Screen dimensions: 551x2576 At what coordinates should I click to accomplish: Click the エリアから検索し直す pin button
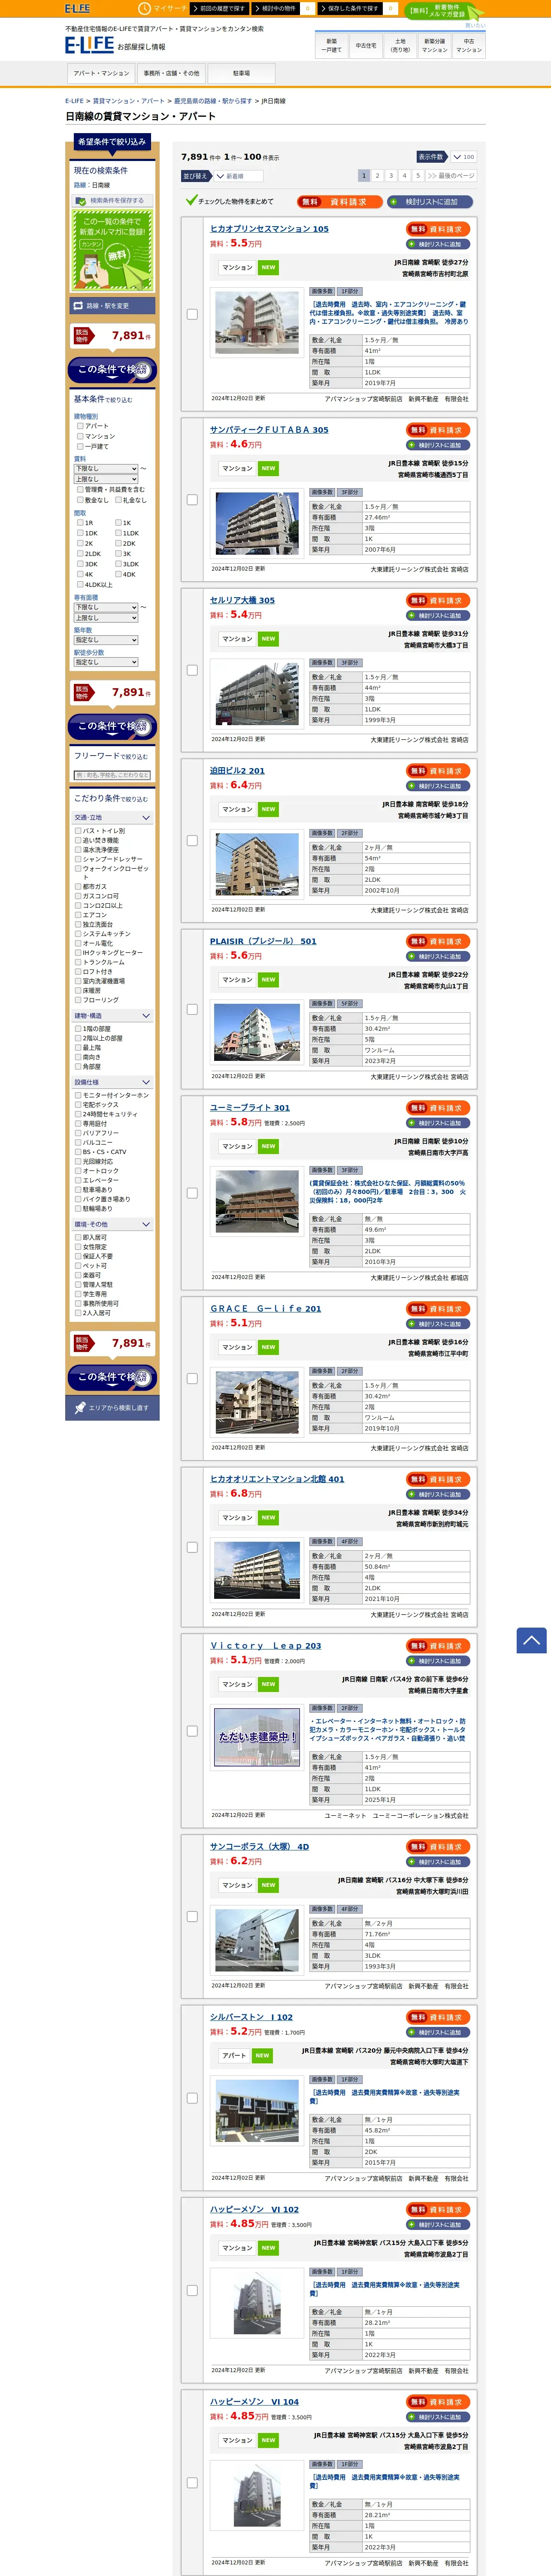tap(112, 1408)
